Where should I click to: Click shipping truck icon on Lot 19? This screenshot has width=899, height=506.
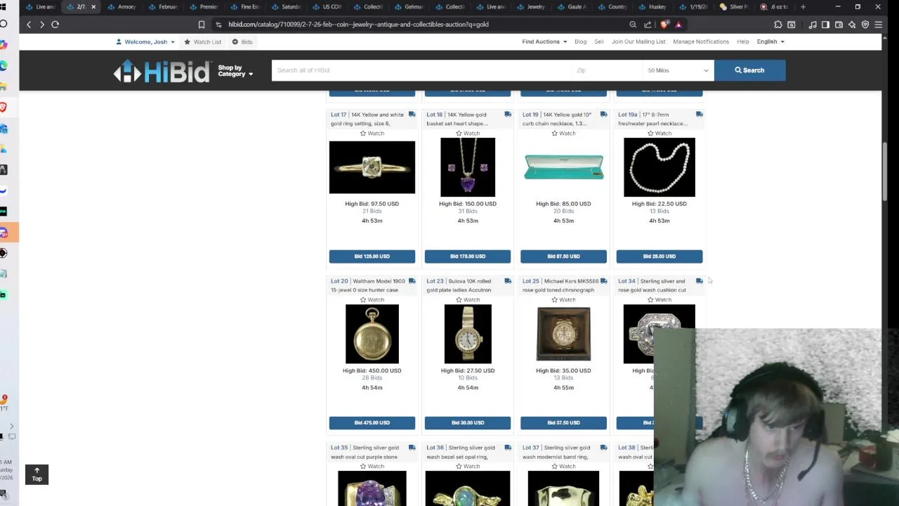603,114
